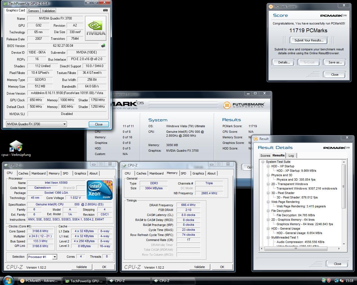Screen dimensions: 357x285
Task: Open the Caches tab in left CPU-Z
Action: [23, 173]
